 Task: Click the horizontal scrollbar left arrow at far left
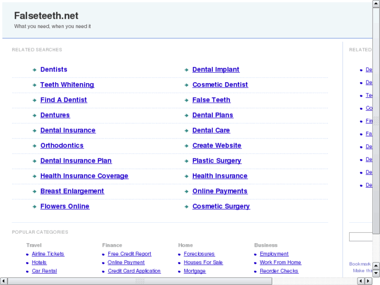tap(4, 281)
